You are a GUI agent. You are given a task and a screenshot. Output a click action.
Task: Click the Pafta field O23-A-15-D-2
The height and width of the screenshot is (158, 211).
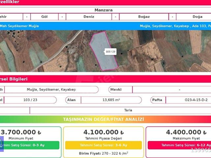[x=188, y=100]
